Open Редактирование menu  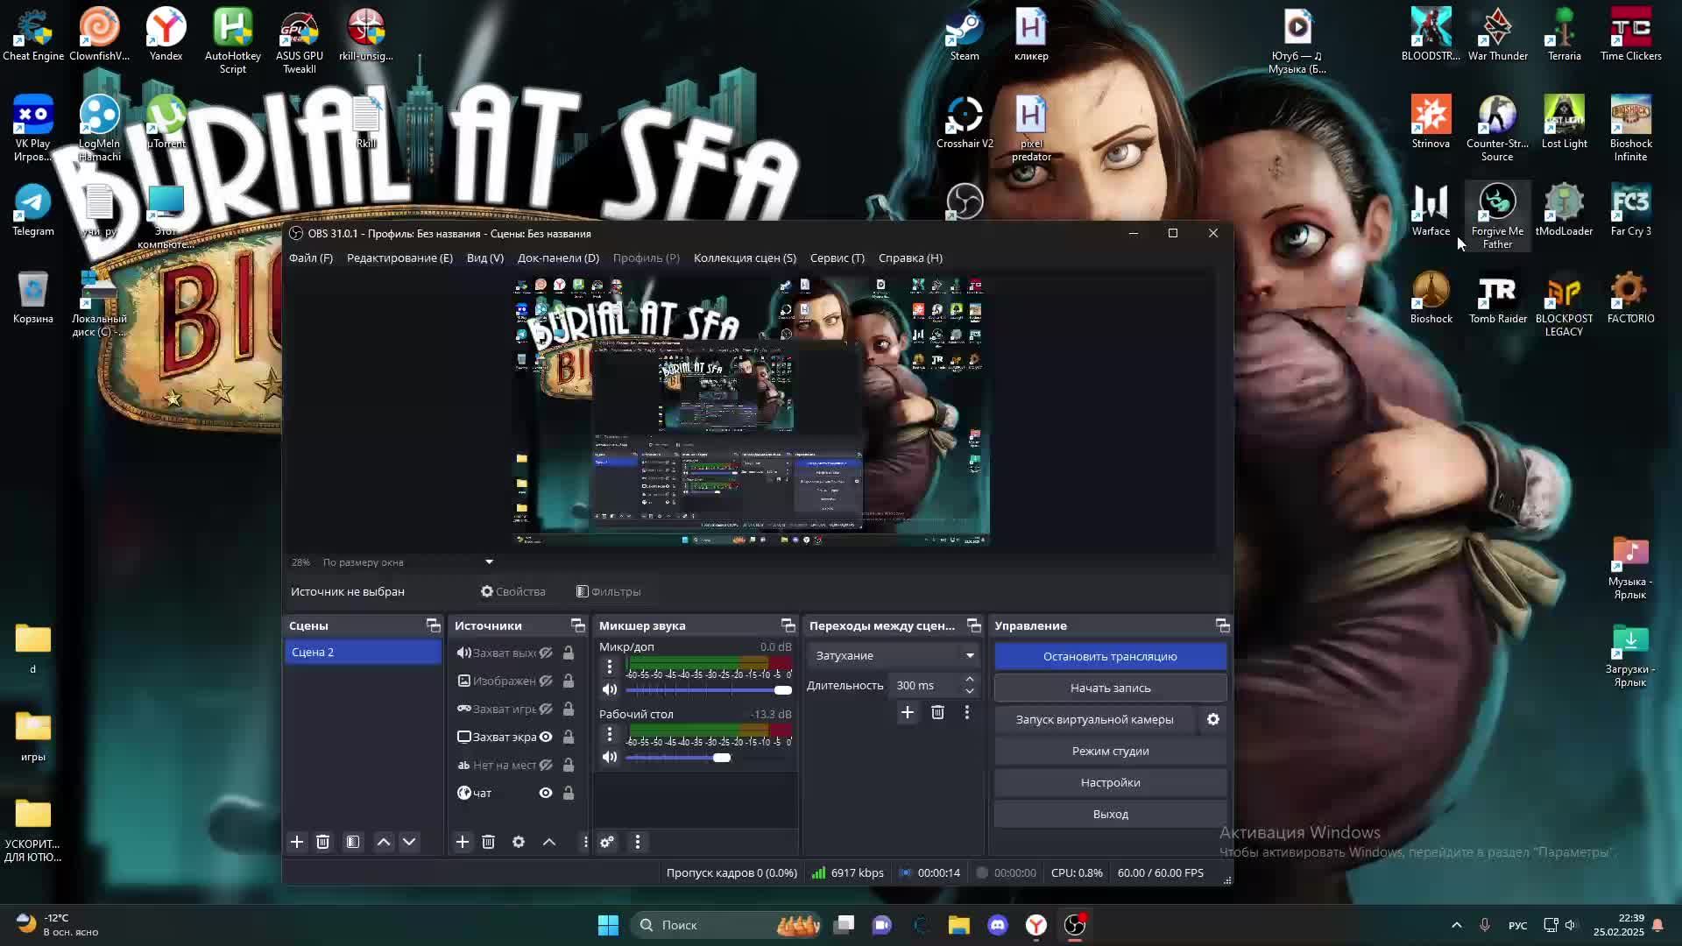399,258
